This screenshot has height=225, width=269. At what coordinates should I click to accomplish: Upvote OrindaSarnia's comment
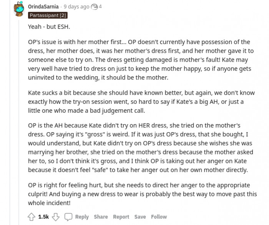(x=32, y=217)
